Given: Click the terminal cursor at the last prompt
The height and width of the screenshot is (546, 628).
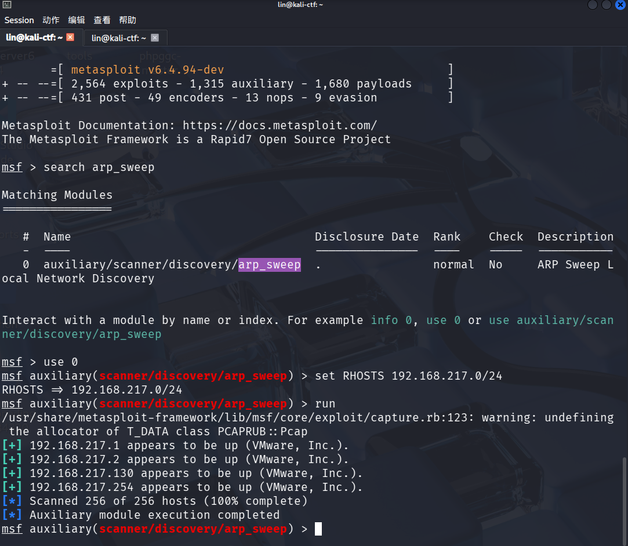Looking at the screenshot, I should pyautogui.click(x=318, y=529).
